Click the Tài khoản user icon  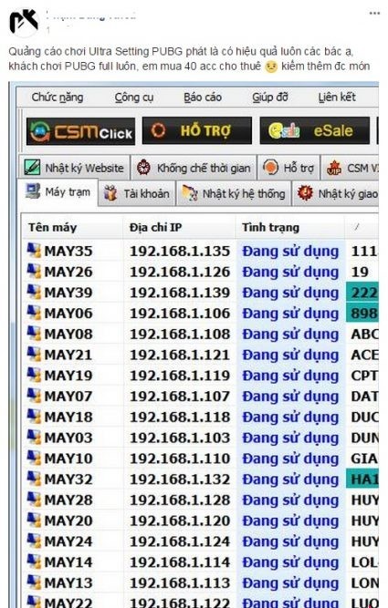[x=110, y=193]
